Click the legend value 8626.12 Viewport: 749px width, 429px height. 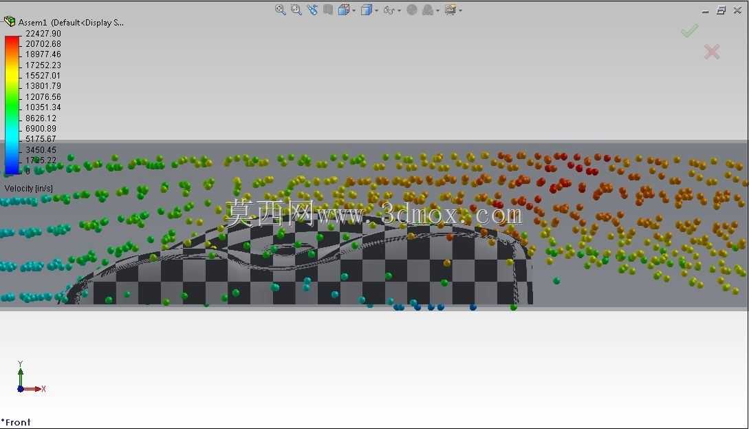(x=41, y=118)
